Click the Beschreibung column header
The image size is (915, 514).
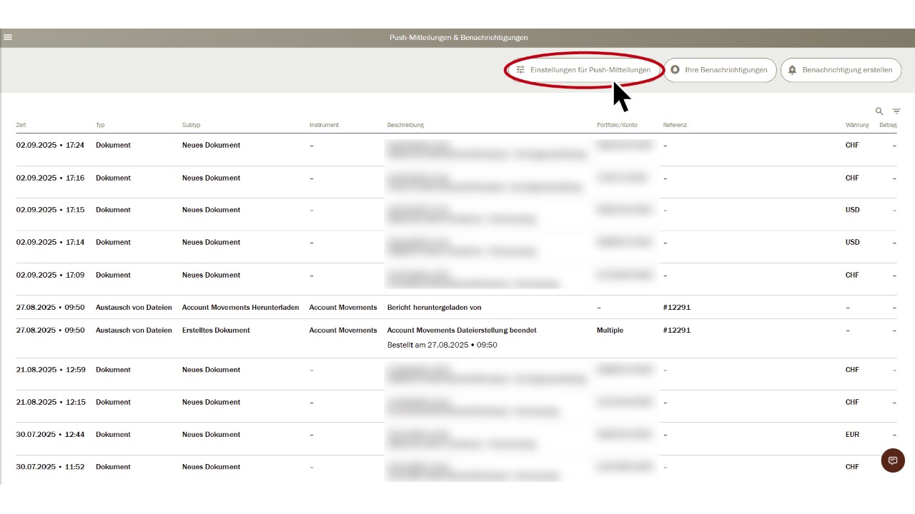pos(405,125)
